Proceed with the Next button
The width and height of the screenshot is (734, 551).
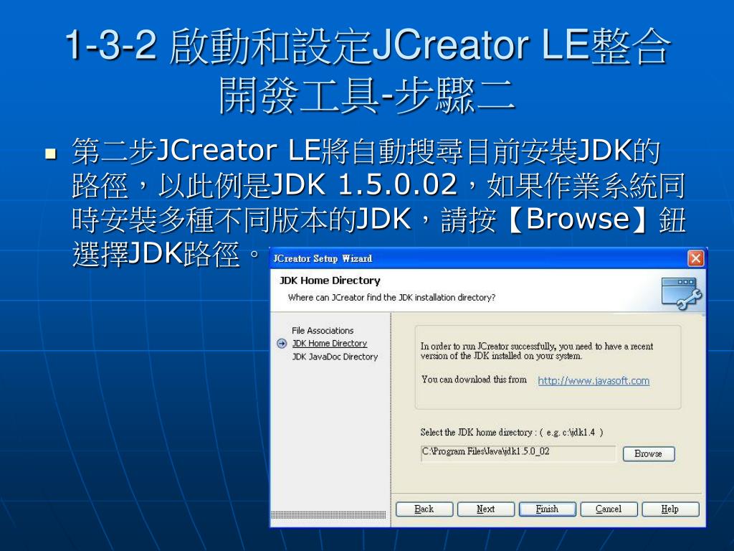point(485,509)
